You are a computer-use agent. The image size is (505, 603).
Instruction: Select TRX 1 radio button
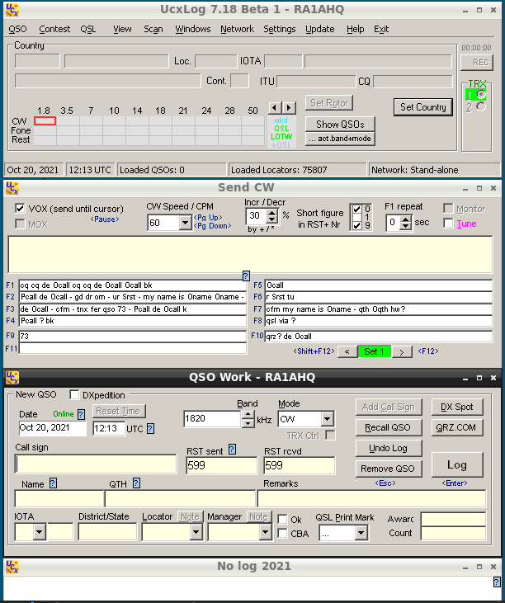point(481,94)
